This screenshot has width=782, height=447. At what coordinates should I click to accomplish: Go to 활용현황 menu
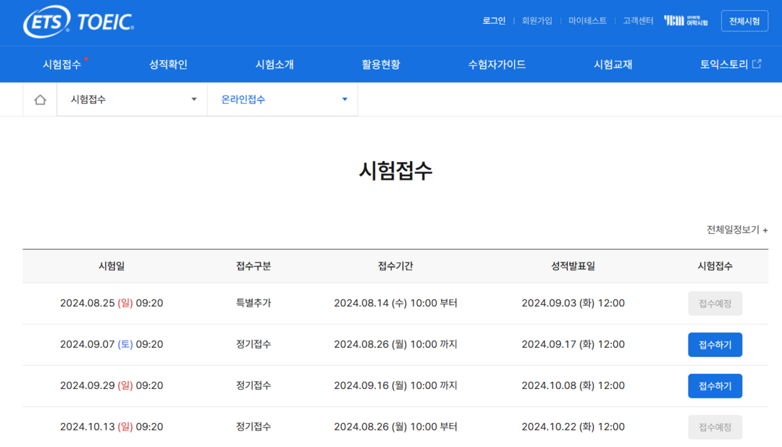[x=381, y=64]
